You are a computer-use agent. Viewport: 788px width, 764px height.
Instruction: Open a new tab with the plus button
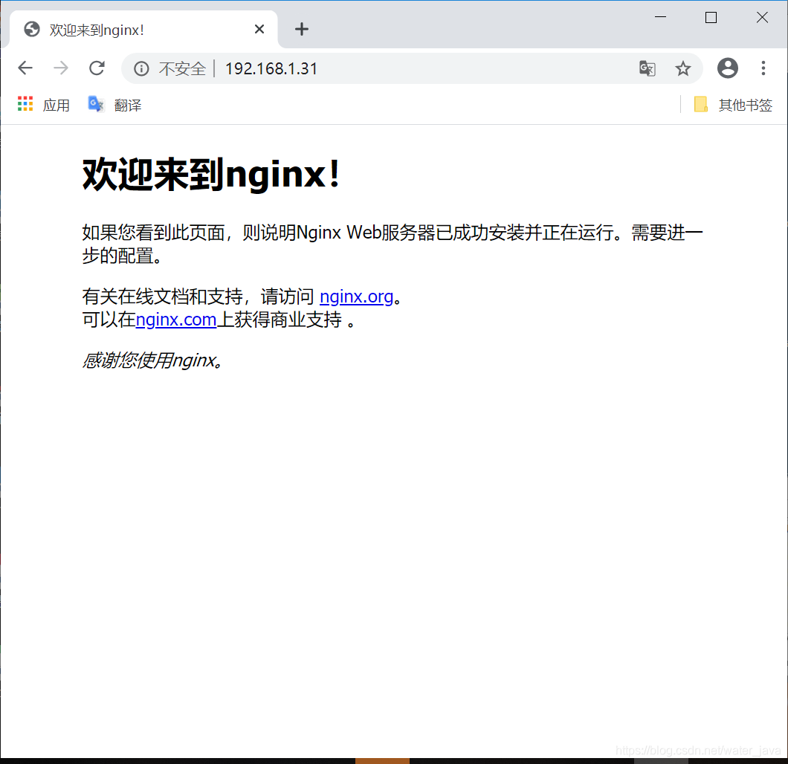[x=302, y=29]
